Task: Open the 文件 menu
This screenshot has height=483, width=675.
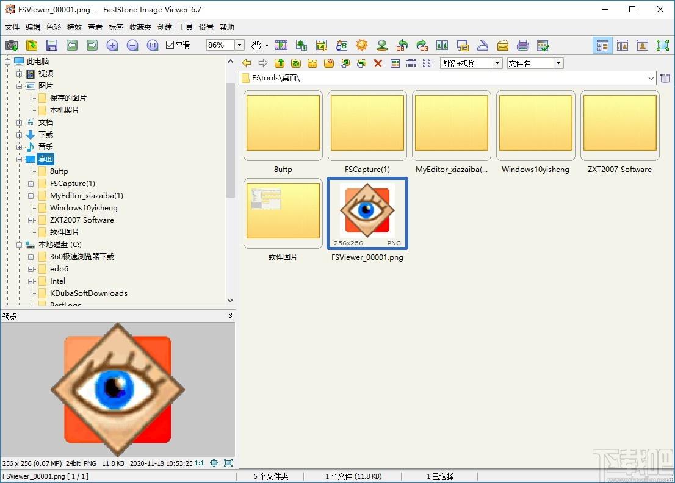Action: tap(12, 27)
